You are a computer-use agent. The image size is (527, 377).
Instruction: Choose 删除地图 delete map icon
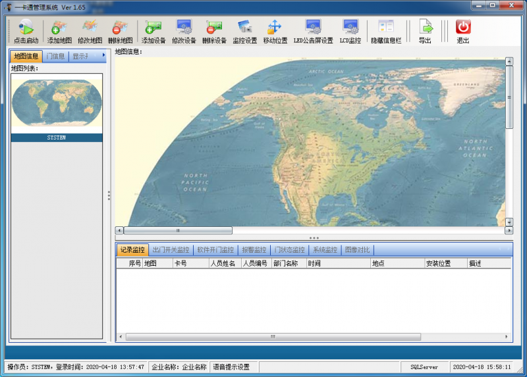click(121, 32)
